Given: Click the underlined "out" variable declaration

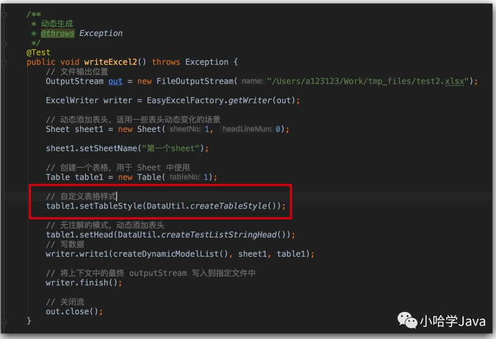Looking at the screenshot, I should [116, 81].
